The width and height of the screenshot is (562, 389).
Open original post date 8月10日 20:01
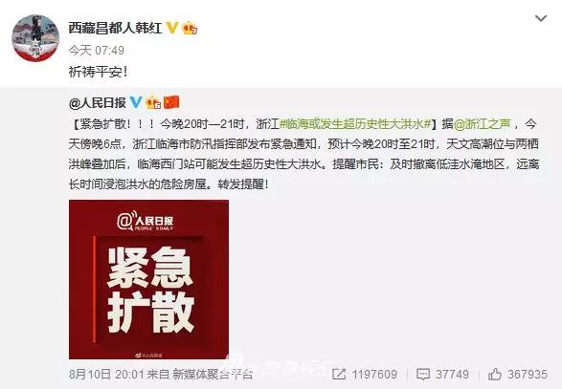(106, 375)
